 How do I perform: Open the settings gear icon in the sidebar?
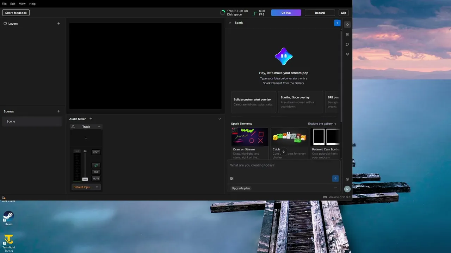pos(347,179)
